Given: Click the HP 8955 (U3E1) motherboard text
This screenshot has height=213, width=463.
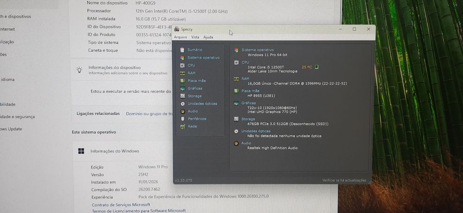Looking at the screenshot, I should tap(261, 96).
